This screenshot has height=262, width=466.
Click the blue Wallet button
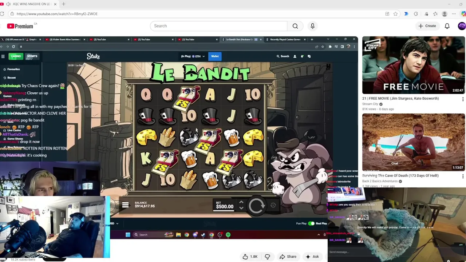[x=215, y=56]
